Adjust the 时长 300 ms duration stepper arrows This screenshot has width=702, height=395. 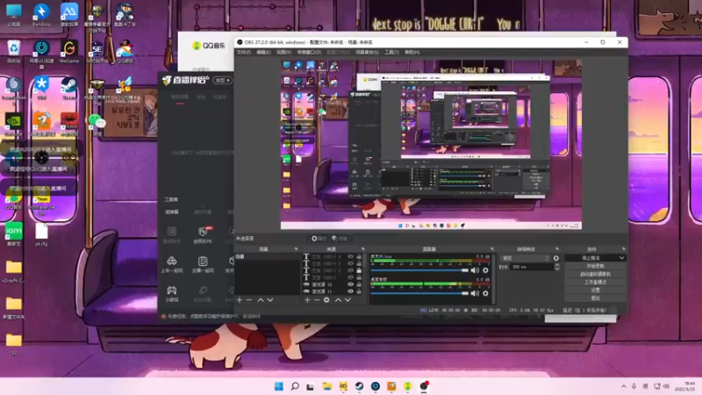[x=557, y=267]
